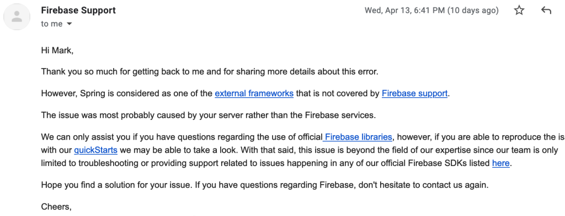Click the "Hope you find a solution" paragraph
Viewport: 565px width, 216px height.
(x=265, y=185)
